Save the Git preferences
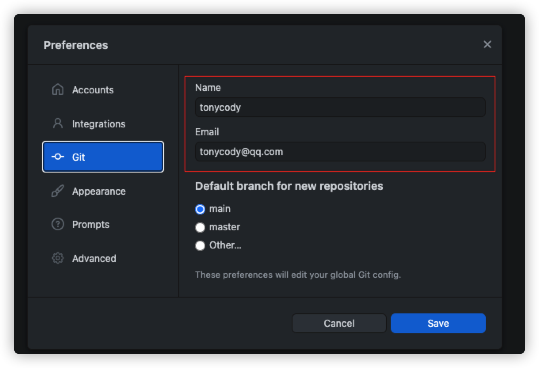The image size is (539, 368). (x=438, y=323)
